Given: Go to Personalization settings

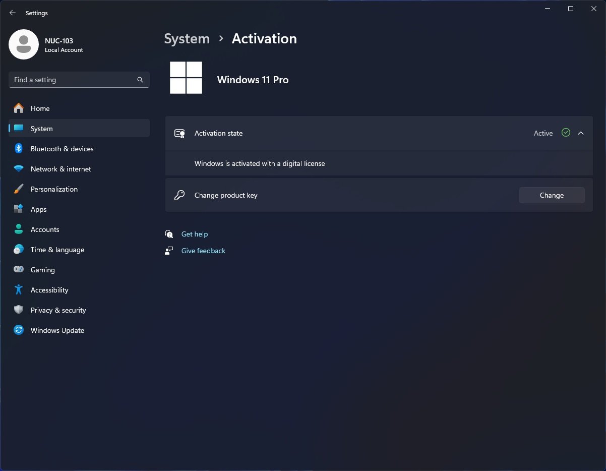Looking at the screenshot, I should [x=79, y=189].
